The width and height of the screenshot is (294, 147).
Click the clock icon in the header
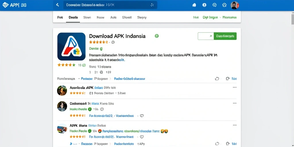(x=214, y=5)
